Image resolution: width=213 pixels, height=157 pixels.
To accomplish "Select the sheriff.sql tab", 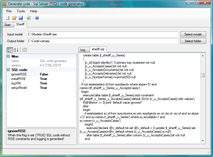I will click(98, 49).
